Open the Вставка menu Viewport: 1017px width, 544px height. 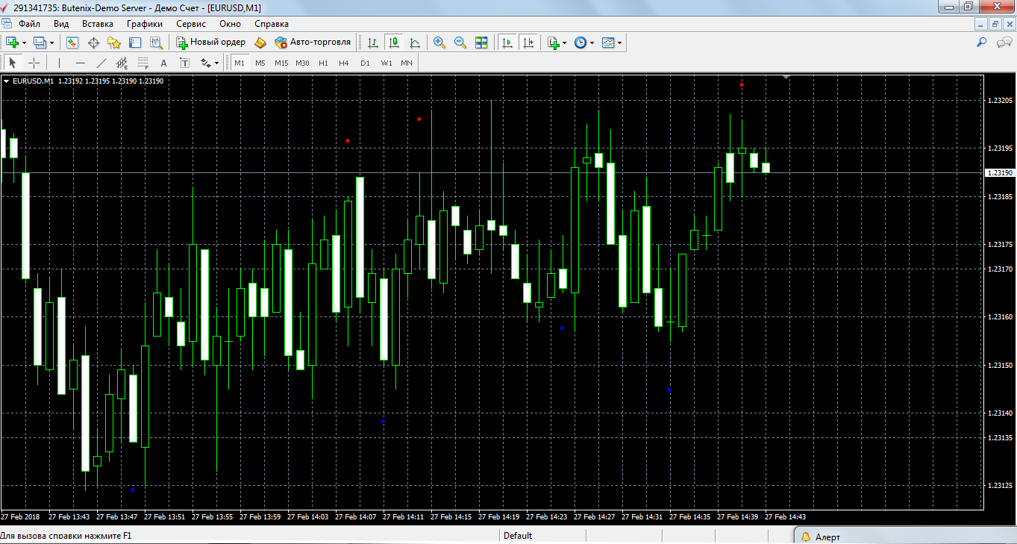click(x=98, y=23)
